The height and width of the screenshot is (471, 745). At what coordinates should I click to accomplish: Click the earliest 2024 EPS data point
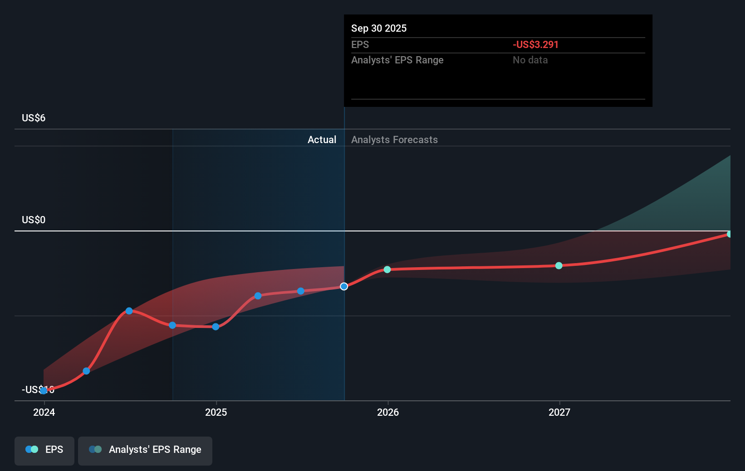click(x=43, y=390)
